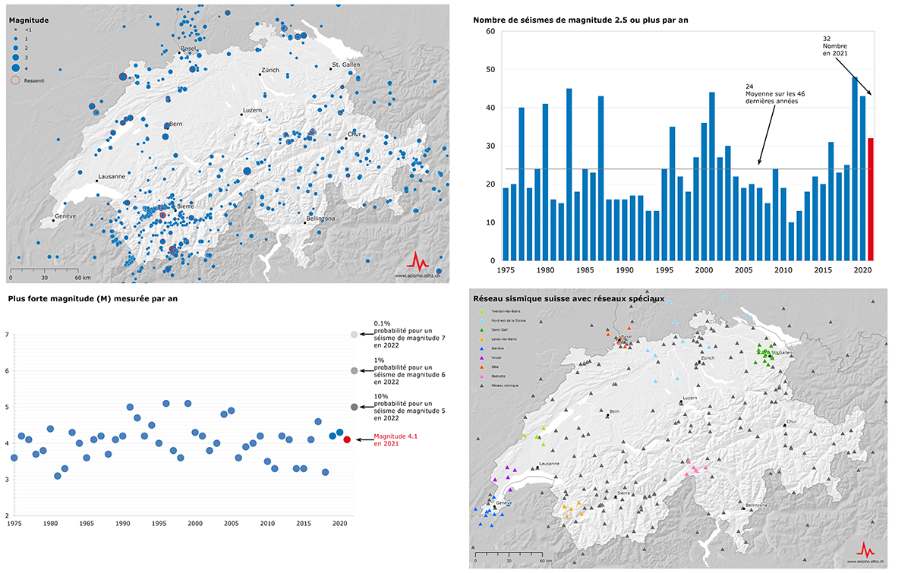Select the Réseau sismique gray legend triangle
This screenshot has width=911, height=573.
point(481,386)
